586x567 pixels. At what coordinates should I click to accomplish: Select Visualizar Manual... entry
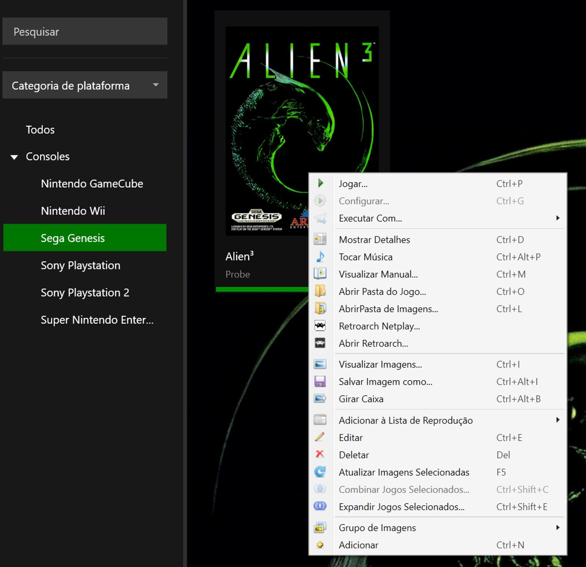pos(438,274)
